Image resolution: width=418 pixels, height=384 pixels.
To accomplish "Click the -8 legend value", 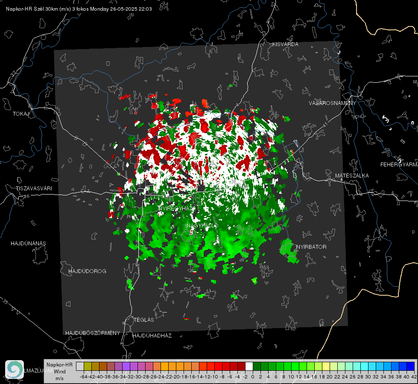I will [x=221, y=377].
